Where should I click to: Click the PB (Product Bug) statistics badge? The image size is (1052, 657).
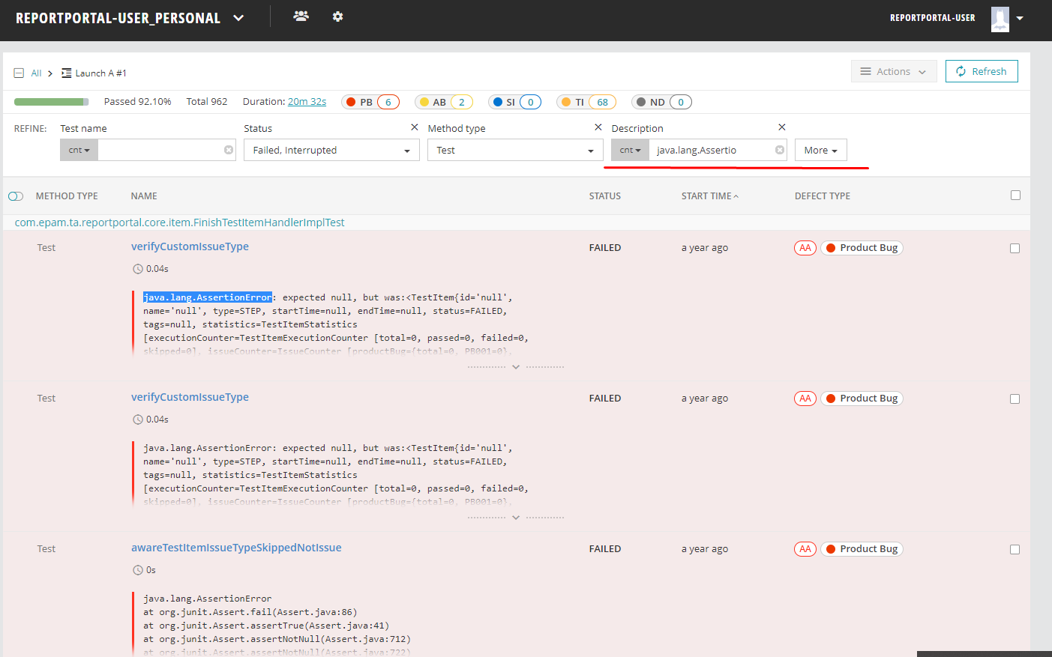pyautogui.click(x=370, y=101)
